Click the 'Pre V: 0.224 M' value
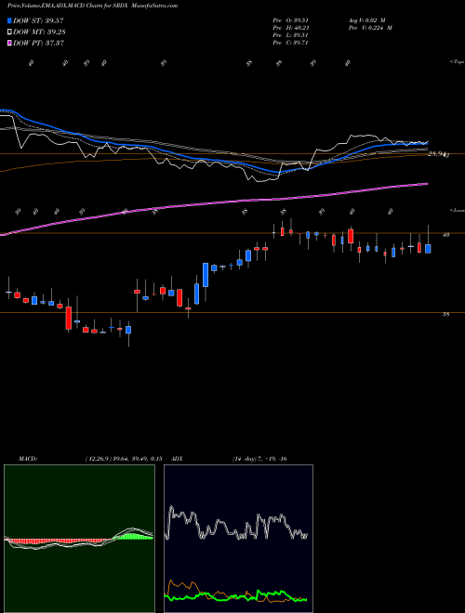This screenshot has height=613, width=465. (369, 28)
